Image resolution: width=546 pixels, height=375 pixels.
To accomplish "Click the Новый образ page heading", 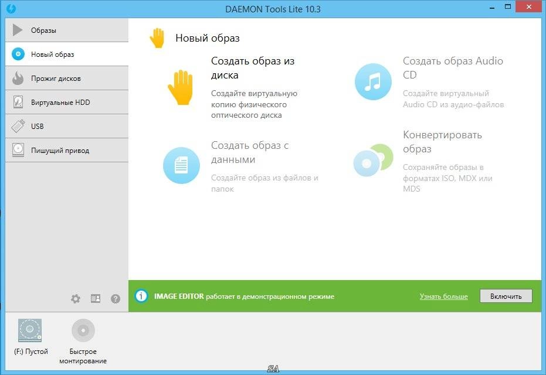I will 208,38.
